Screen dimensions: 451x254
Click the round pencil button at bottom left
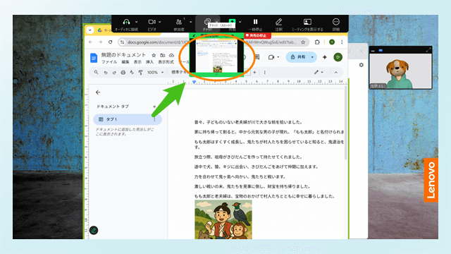pos(94,230)
